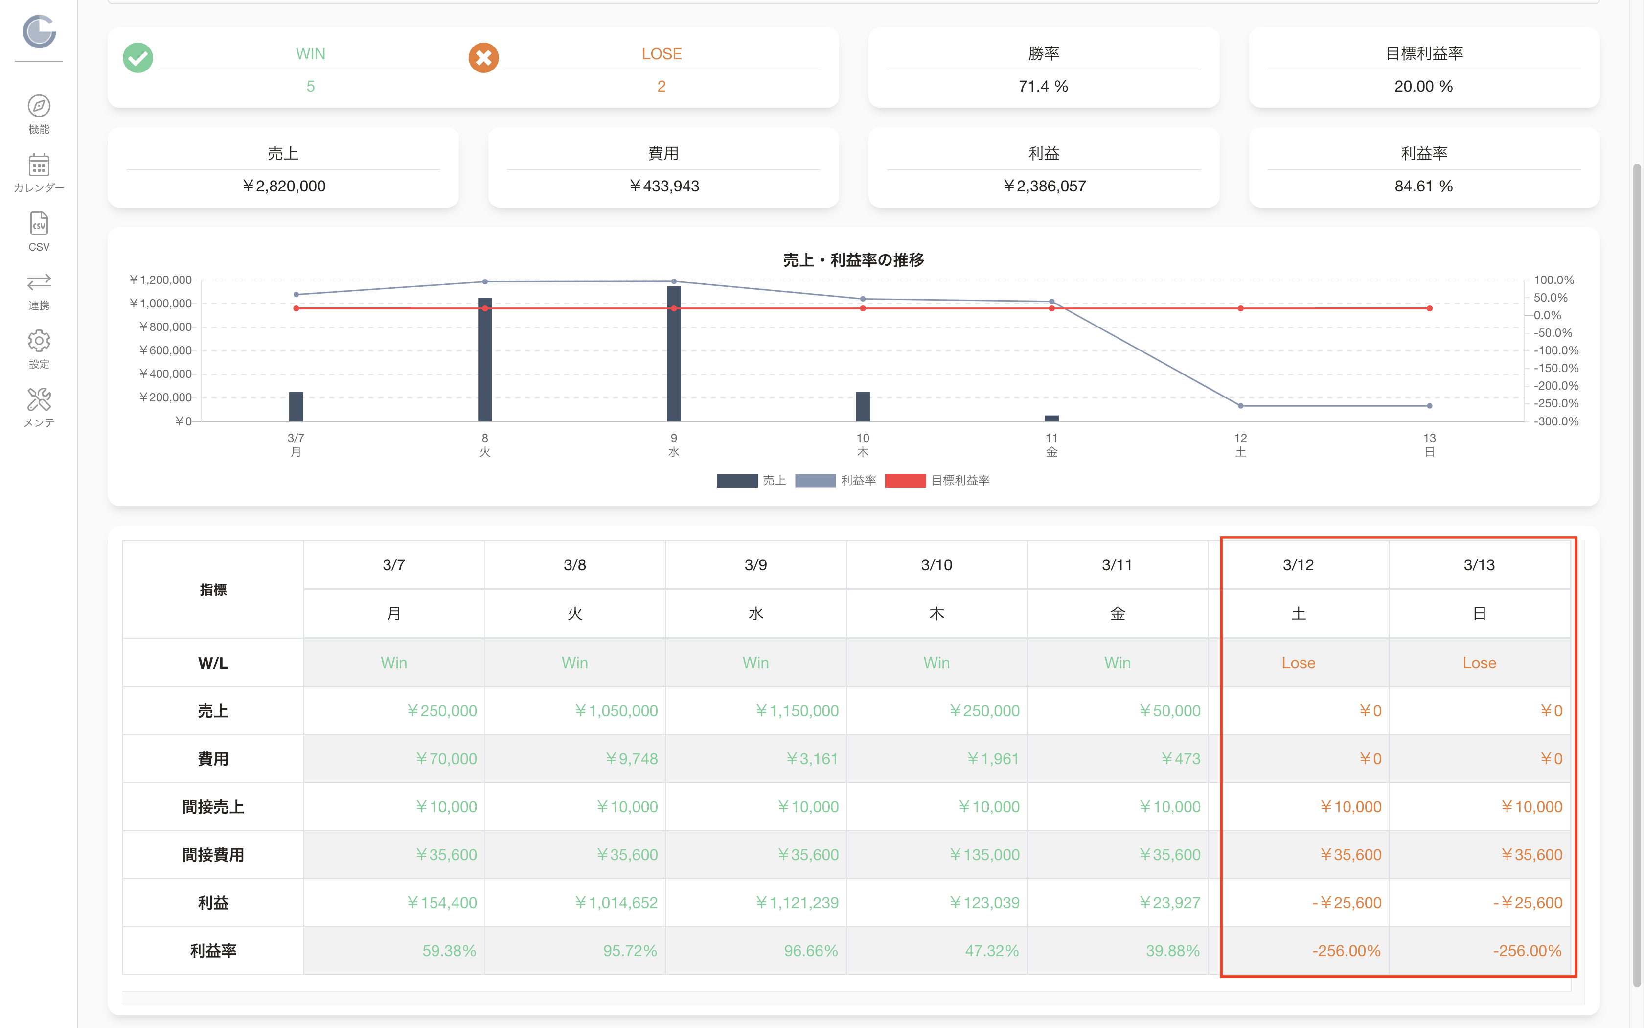Click the 3/12 利益率 data point on line
The image size is (1644, 1028).
pos(1240,406)
